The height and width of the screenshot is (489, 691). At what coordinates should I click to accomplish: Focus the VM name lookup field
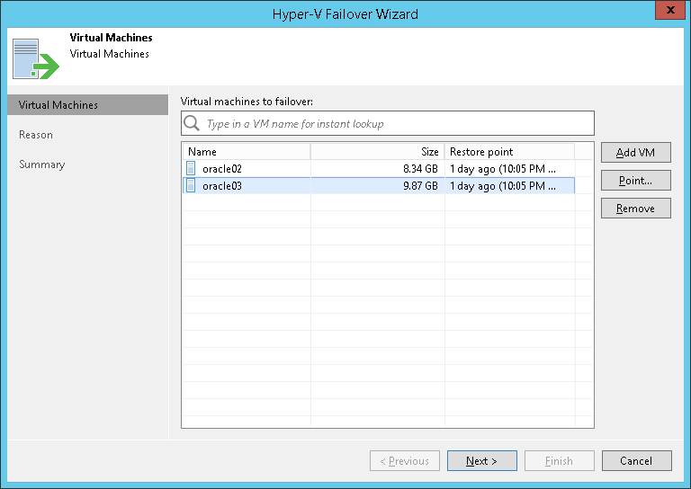[x=396, y=123]
